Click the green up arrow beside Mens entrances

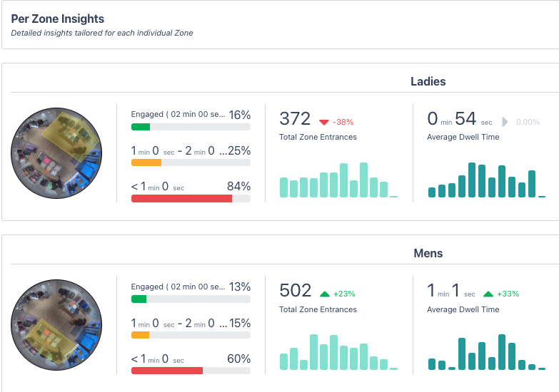[x=324, y=294]
